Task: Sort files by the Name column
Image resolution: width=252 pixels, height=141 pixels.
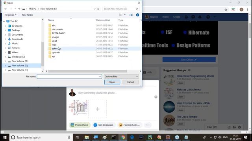Action: [51, 20]
